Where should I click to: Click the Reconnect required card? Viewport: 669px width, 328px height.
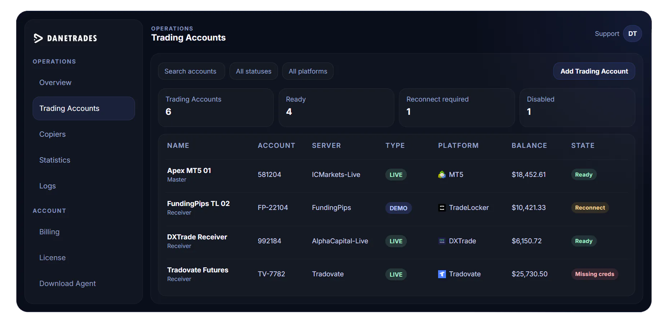[457, 108]
